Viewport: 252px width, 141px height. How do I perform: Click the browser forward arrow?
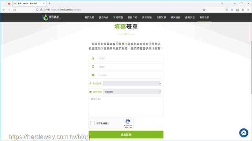click(9, 10)
